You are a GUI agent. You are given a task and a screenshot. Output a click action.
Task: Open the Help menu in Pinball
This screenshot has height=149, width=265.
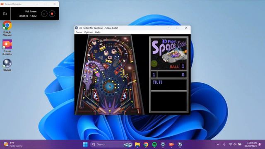(x=98, y=32)
